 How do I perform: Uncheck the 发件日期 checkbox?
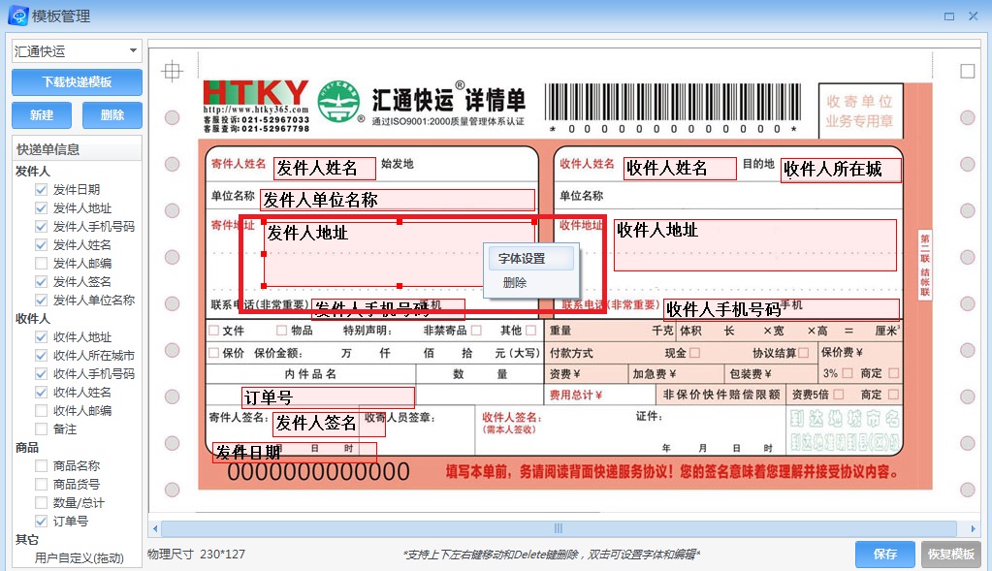point(41,190)
